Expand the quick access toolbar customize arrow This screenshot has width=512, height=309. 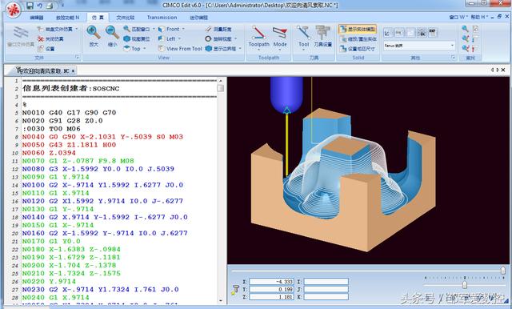(x=62, y=6)
